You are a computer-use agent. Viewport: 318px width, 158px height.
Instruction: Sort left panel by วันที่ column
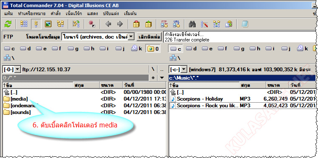click(145, 85)
